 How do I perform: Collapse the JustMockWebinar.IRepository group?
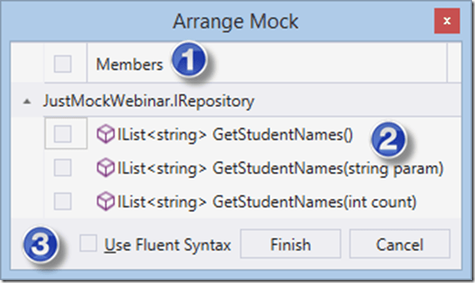click(27, 102)
